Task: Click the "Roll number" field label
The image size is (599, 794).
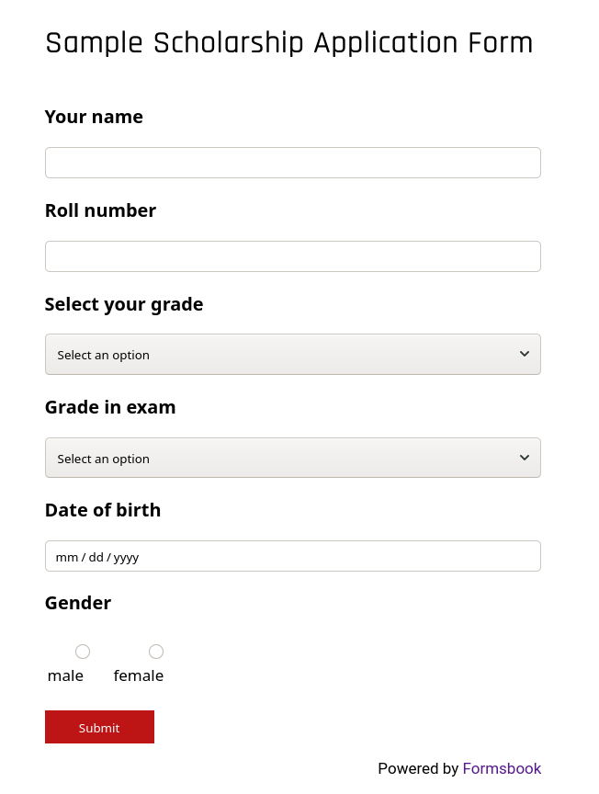Action: pos(100,210)
